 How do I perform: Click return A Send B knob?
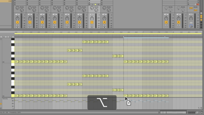pos(171,10)
